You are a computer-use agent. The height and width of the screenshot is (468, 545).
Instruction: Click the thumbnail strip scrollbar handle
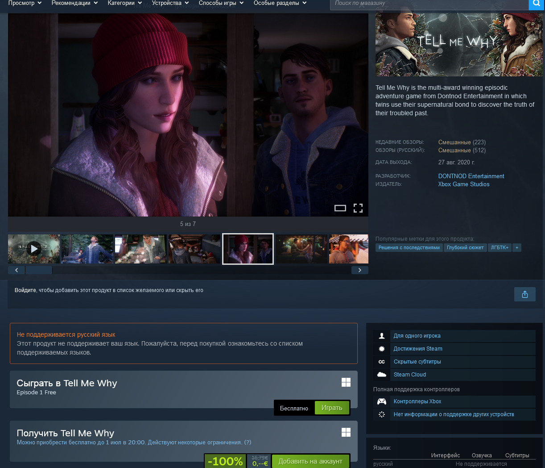pyautogui.click(x=39, y=270)
